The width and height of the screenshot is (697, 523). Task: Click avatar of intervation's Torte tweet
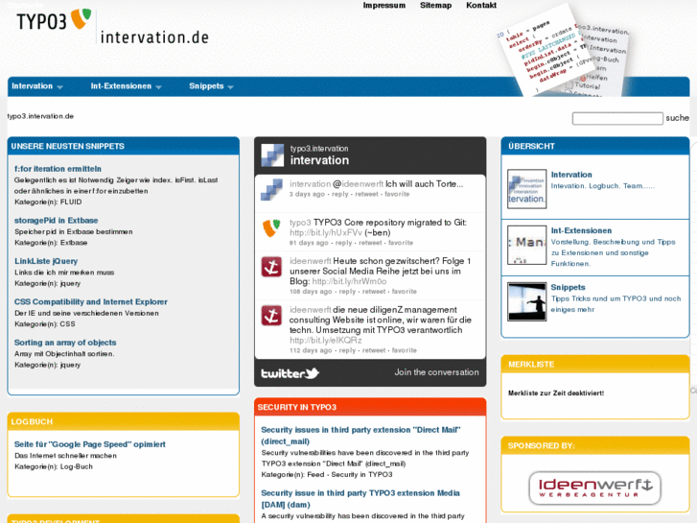click(271, 189)
